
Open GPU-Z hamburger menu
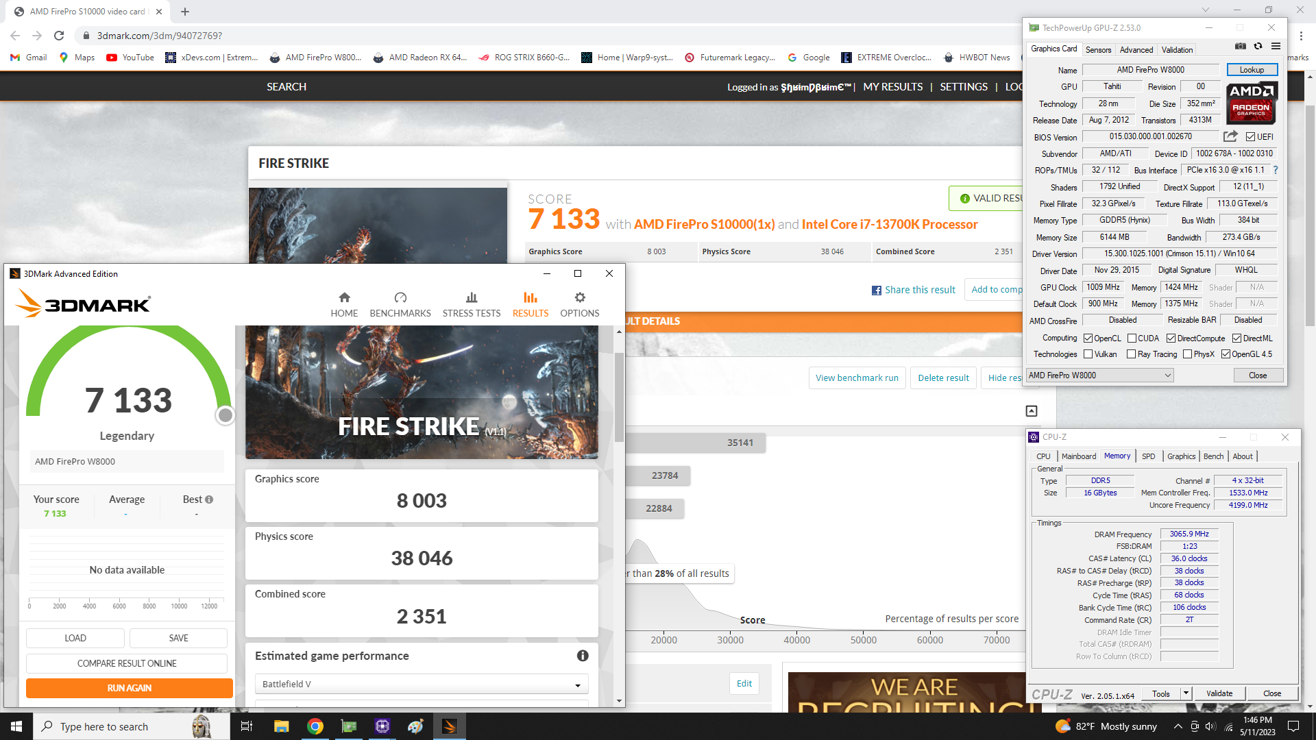click(x=1276, y=46)
